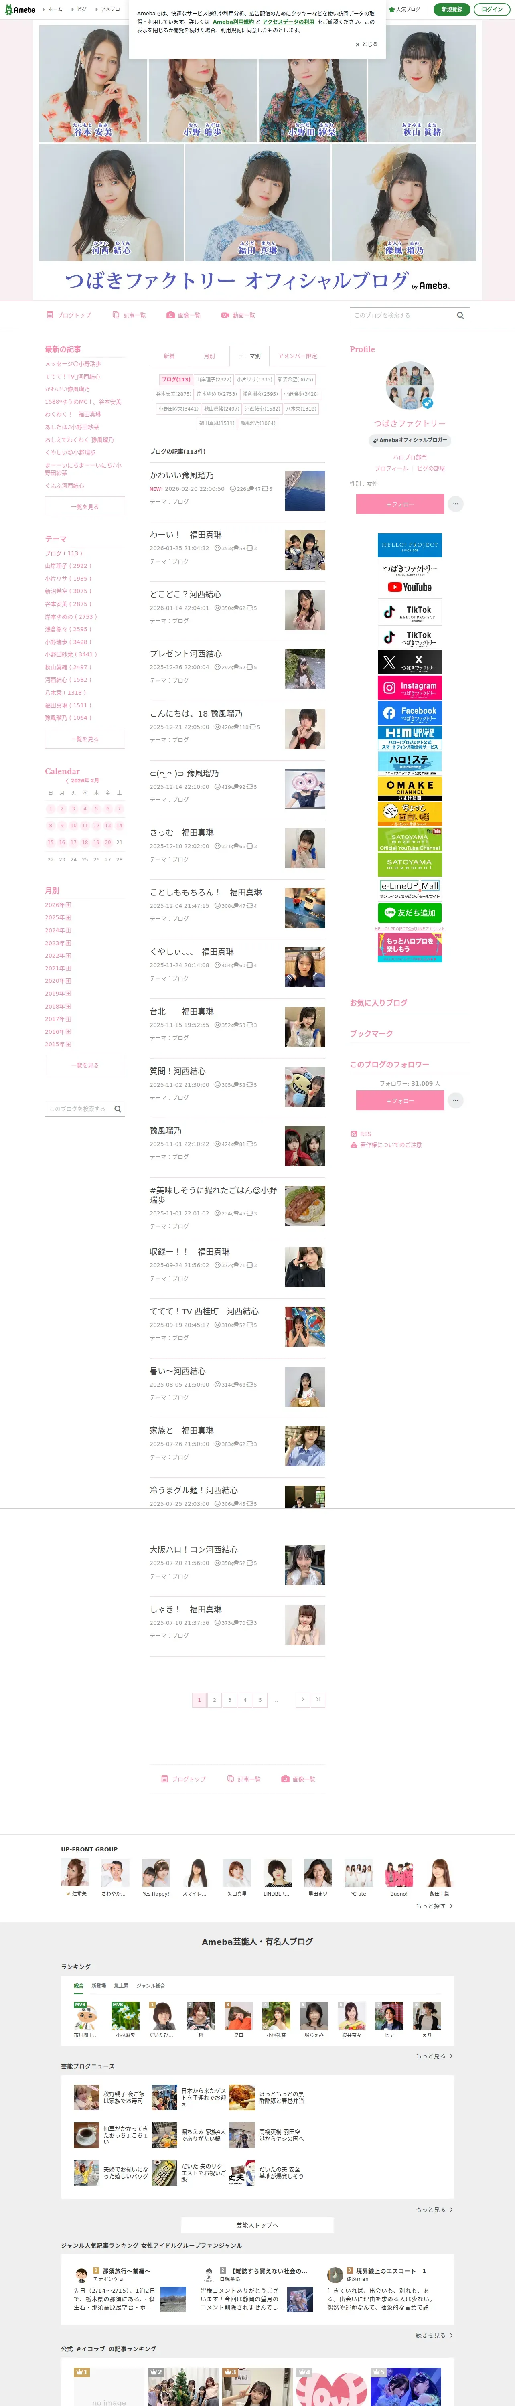Open the X つばきファクトリー banner
515x2406 pixels.
410,662
